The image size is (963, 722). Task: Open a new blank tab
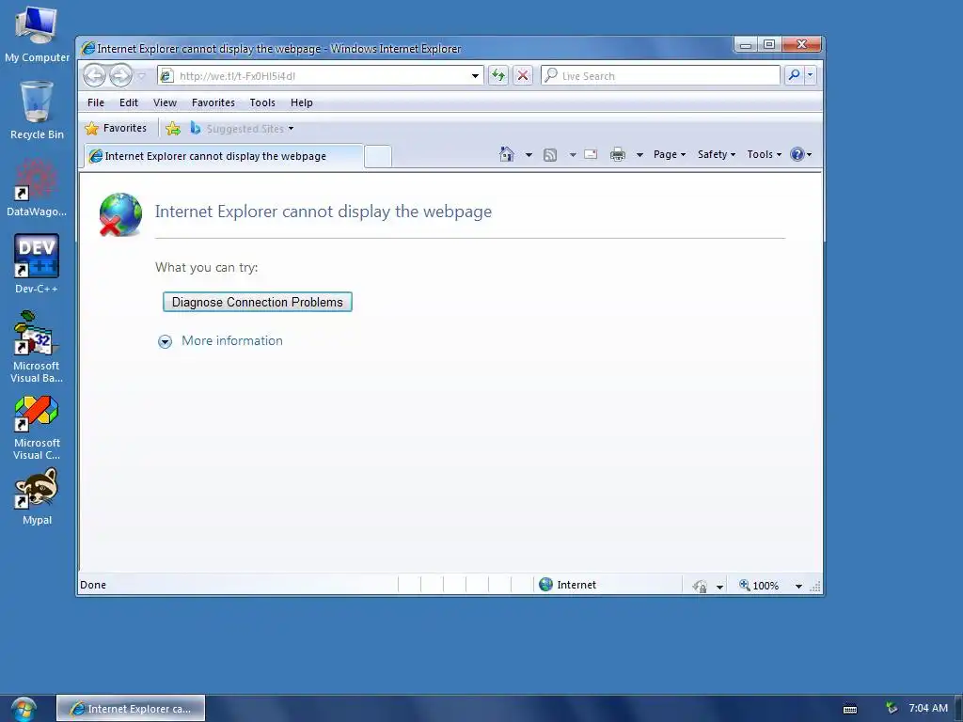[378, 156]
